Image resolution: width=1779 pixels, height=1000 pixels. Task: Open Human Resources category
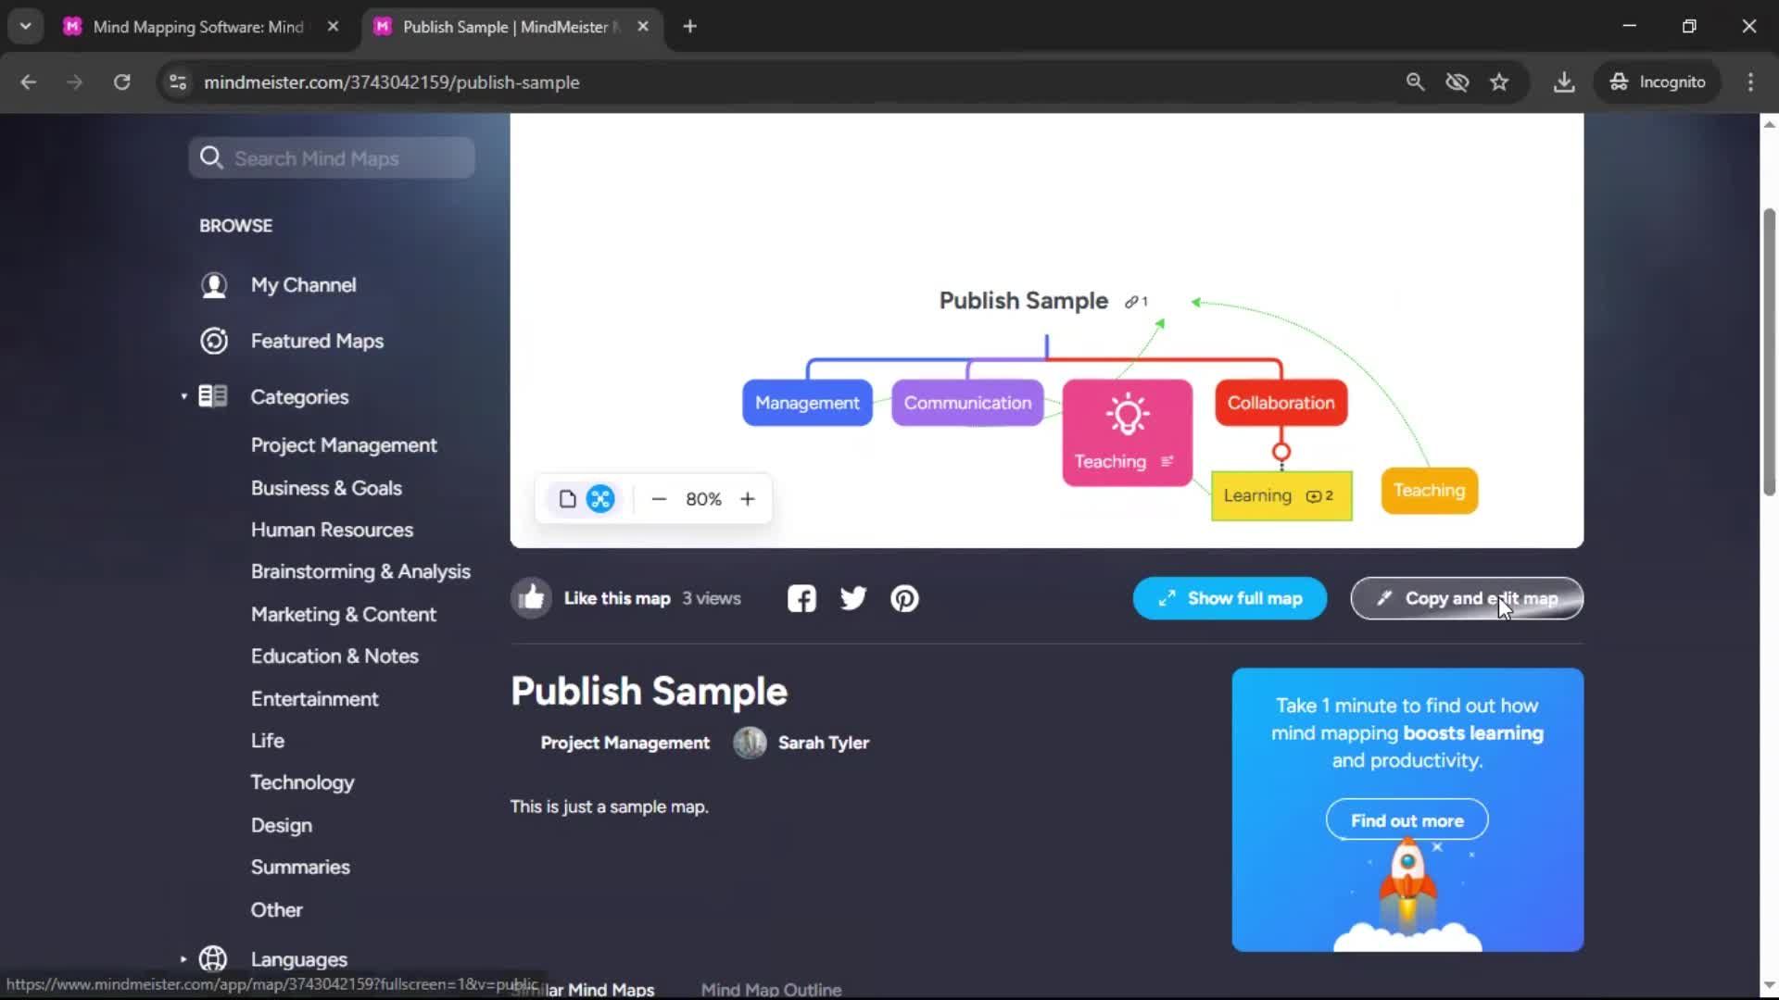click(332, 530)
